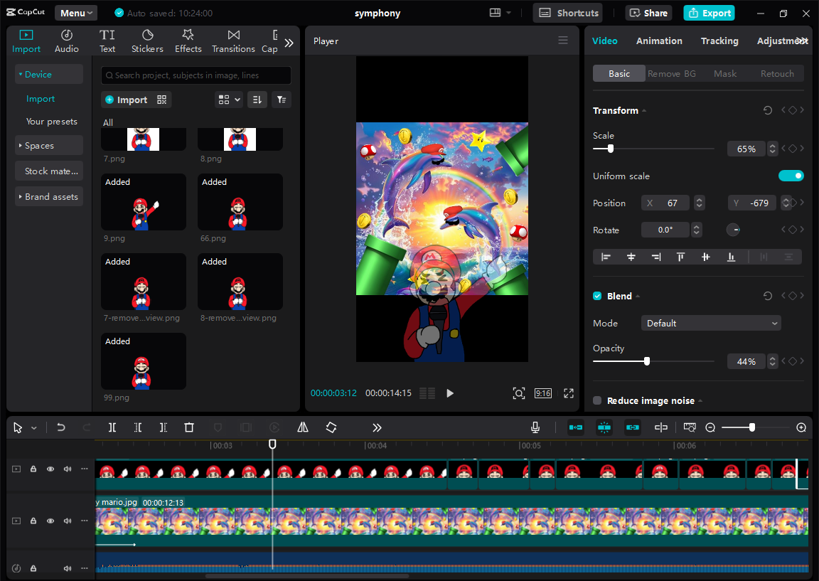This screenshot has height=581, width=819.
Task: Toggle clip linkage in the timeline
Action: tap(633, 427)
